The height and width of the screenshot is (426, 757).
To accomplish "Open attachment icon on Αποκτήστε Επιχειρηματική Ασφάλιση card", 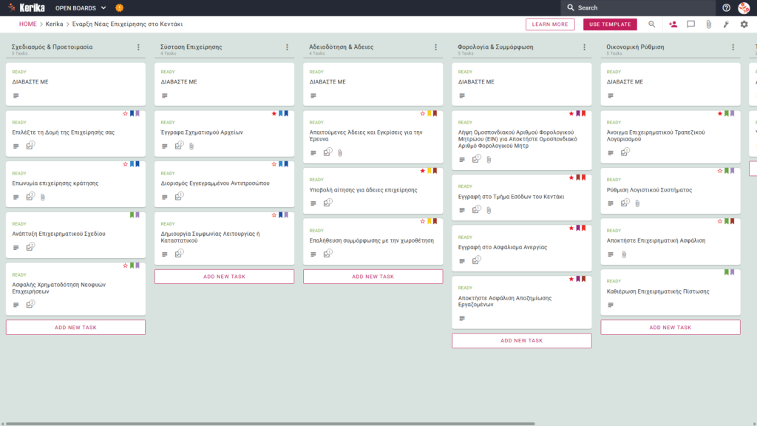I will (624, 254).
